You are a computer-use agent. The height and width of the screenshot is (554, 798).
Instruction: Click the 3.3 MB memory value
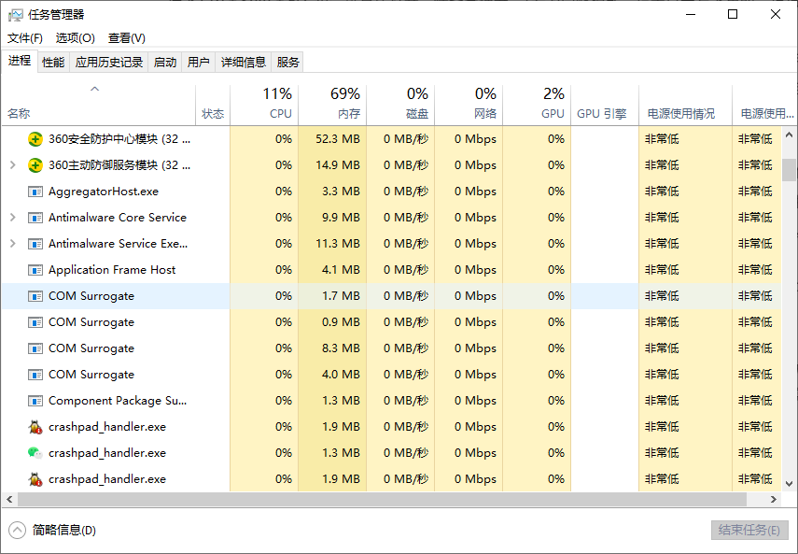(x=341, y=192)
